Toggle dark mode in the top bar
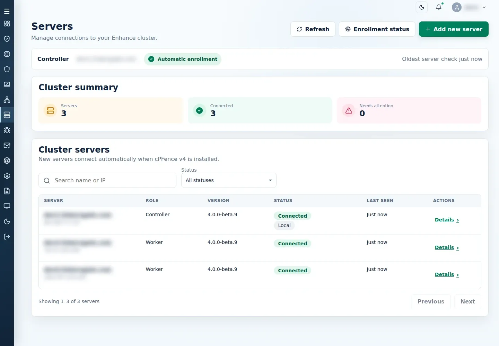This screenshot has width=499, height=346. tap(422, 7)
